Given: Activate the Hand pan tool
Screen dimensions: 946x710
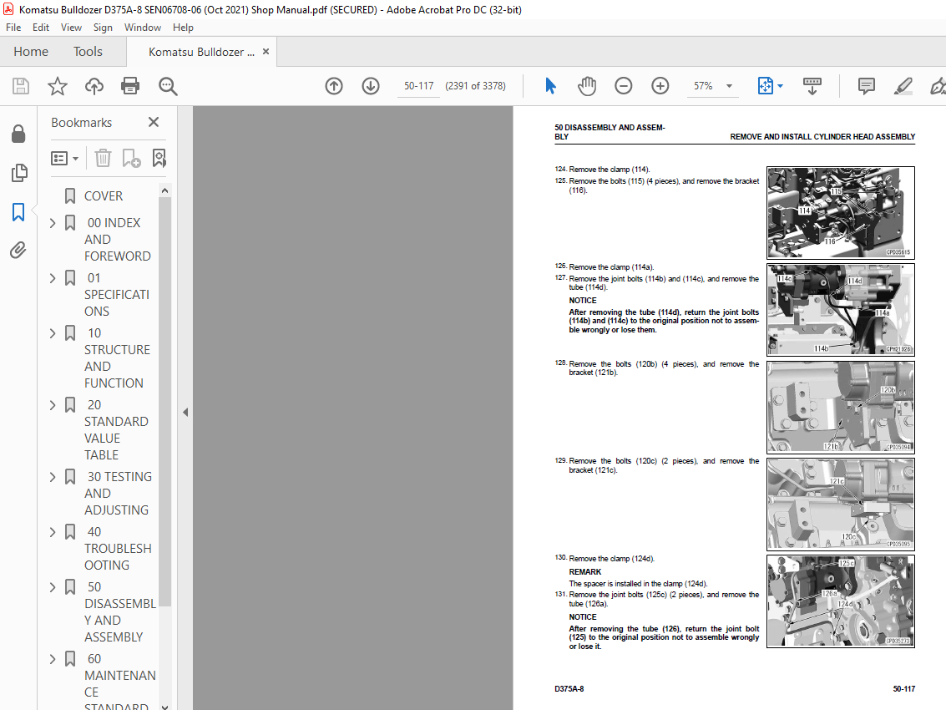Looking at the screenshot, I should (586, 86).
